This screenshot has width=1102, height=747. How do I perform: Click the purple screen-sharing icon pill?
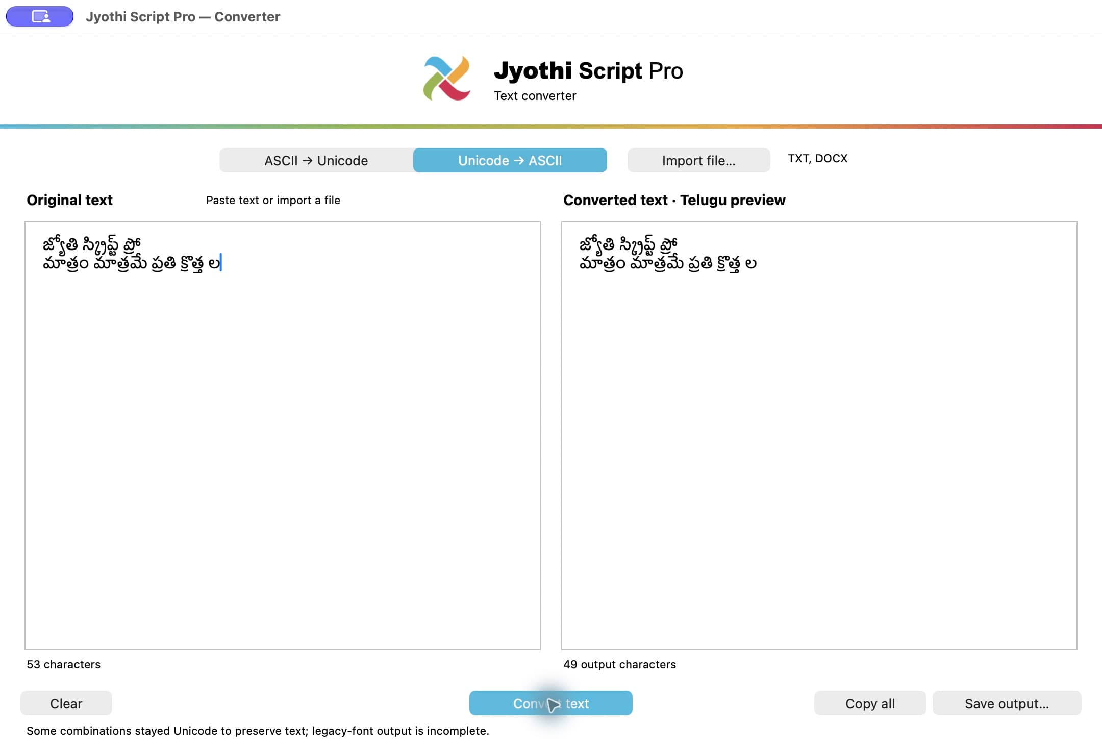pyautogui.click(x=40, y=16)
